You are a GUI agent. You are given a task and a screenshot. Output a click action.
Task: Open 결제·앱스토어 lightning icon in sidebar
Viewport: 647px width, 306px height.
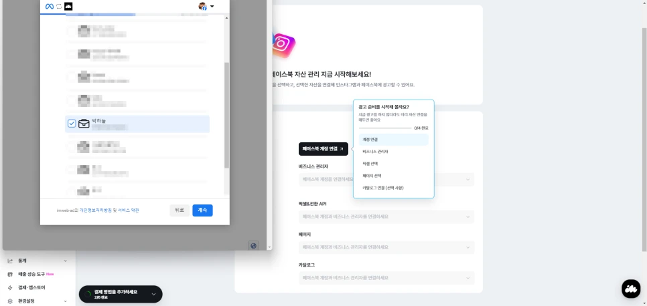tap(10, 288)
